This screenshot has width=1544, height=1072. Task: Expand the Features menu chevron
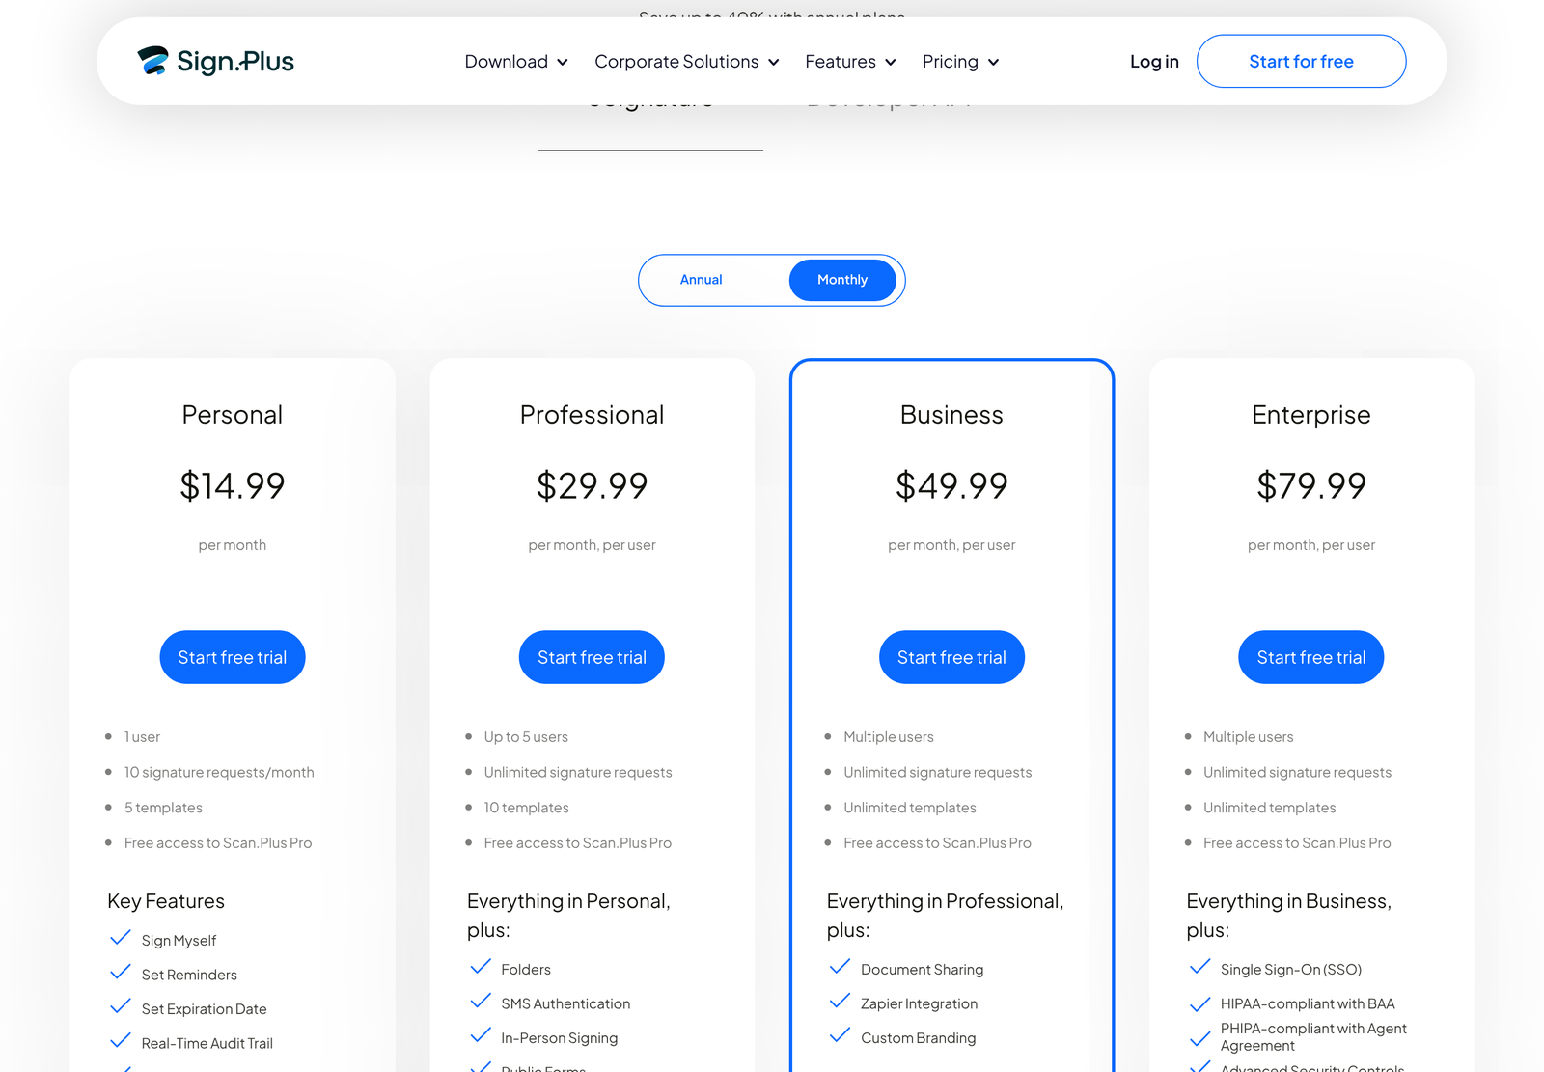click(x=890, y=63)
